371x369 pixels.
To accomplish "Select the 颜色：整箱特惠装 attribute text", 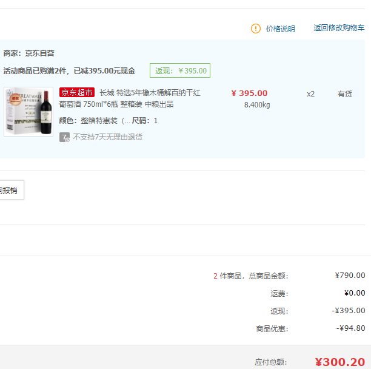I will click(95, 121).
